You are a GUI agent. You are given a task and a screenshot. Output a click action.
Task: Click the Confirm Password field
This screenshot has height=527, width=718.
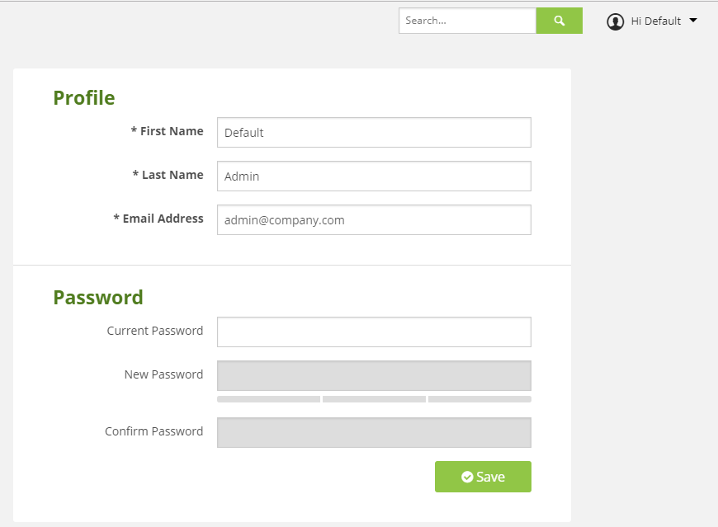pyautogui.click(x=374, y=432)
